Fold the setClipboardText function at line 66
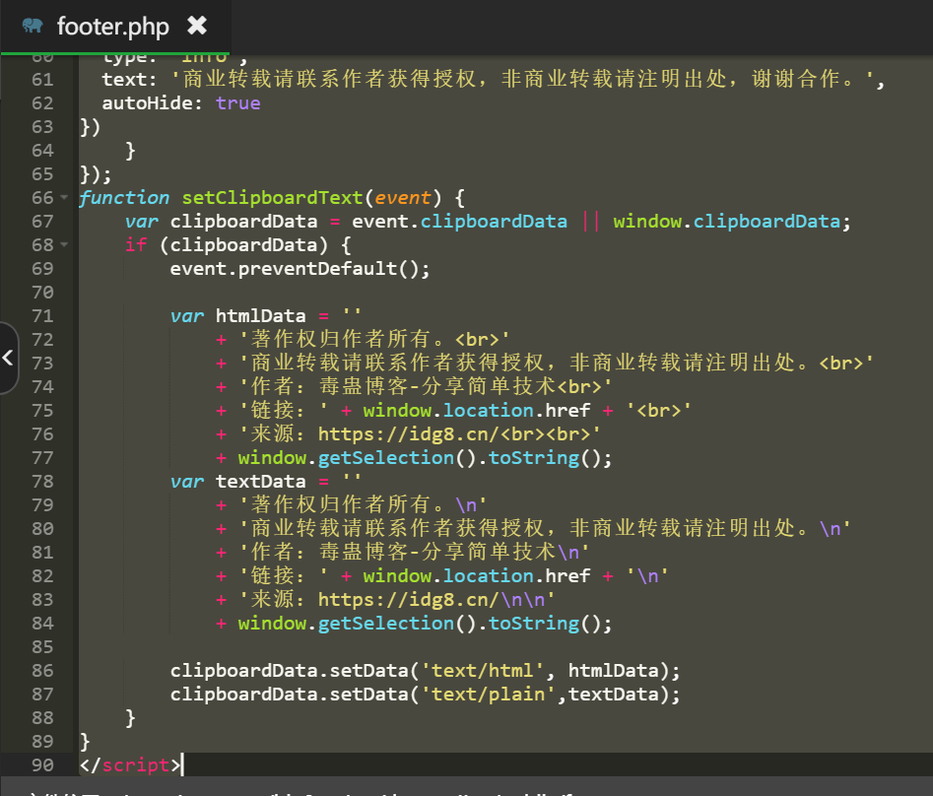 (65, 198)
